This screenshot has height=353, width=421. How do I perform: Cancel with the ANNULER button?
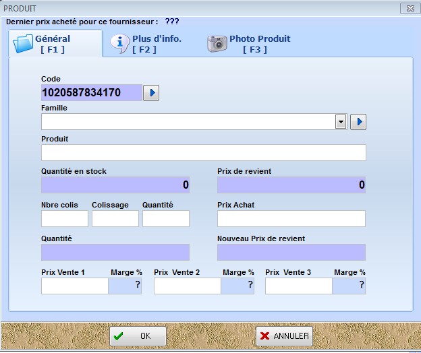coord(284,336)
